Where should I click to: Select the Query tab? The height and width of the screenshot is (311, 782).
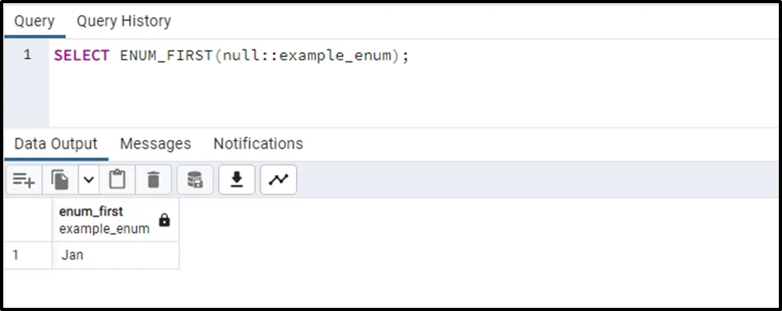[34, 21]
